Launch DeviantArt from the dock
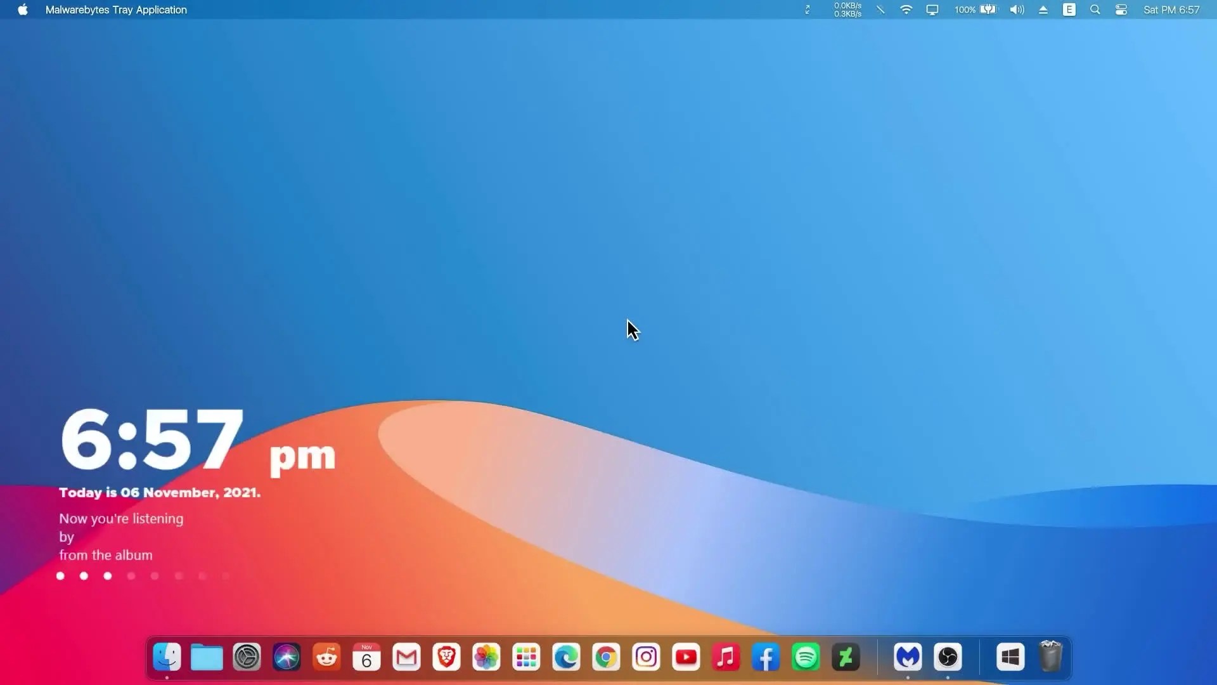The image size is (1217, 685). 845,657
